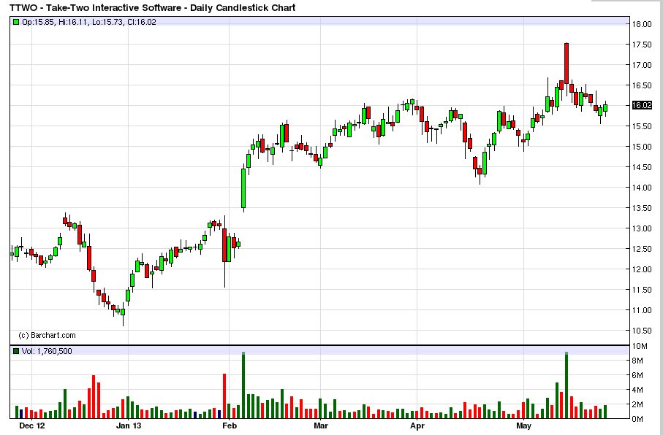The image size is (663, 435).
Task: Click the 13.50 price axis label
Action: pos(642,208)
